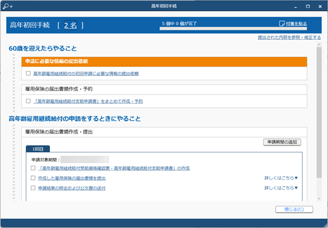This screenshot has height=228, width=328.
Task: Click the 閉じる(C) button
Action: (294, 209)
